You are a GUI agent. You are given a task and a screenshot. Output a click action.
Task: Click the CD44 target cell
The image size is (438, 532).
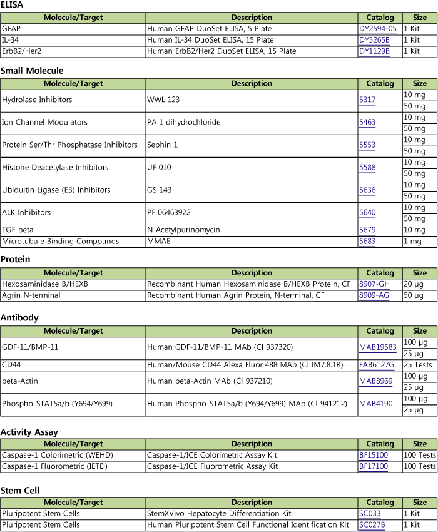pyautogui.click(x=73, y=365)
